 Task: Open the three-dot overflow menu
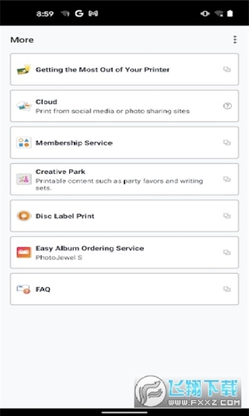(235, 40)
